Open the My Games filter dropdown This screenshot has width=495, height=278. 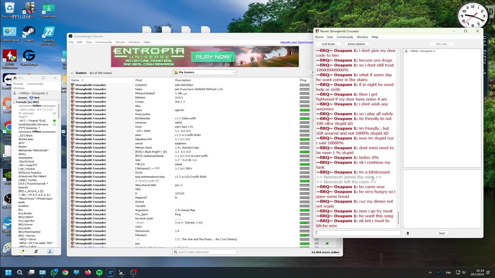(205, 72)
